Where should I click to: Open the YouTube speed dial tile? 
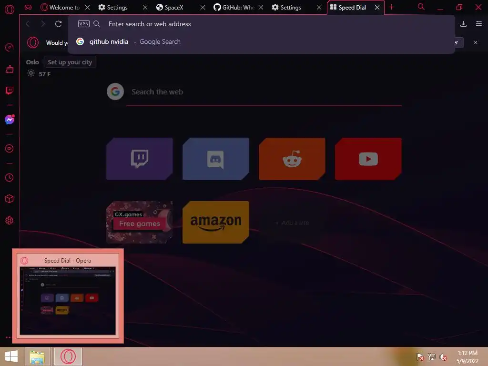click(x=368, y=159)
